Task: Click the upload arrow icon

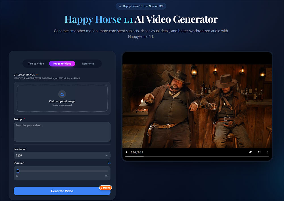Action: pos(62,94)
